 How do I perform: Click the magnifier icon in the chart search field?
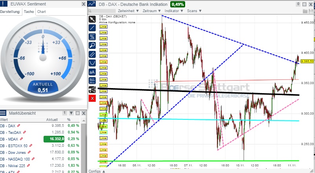(90, 11)
